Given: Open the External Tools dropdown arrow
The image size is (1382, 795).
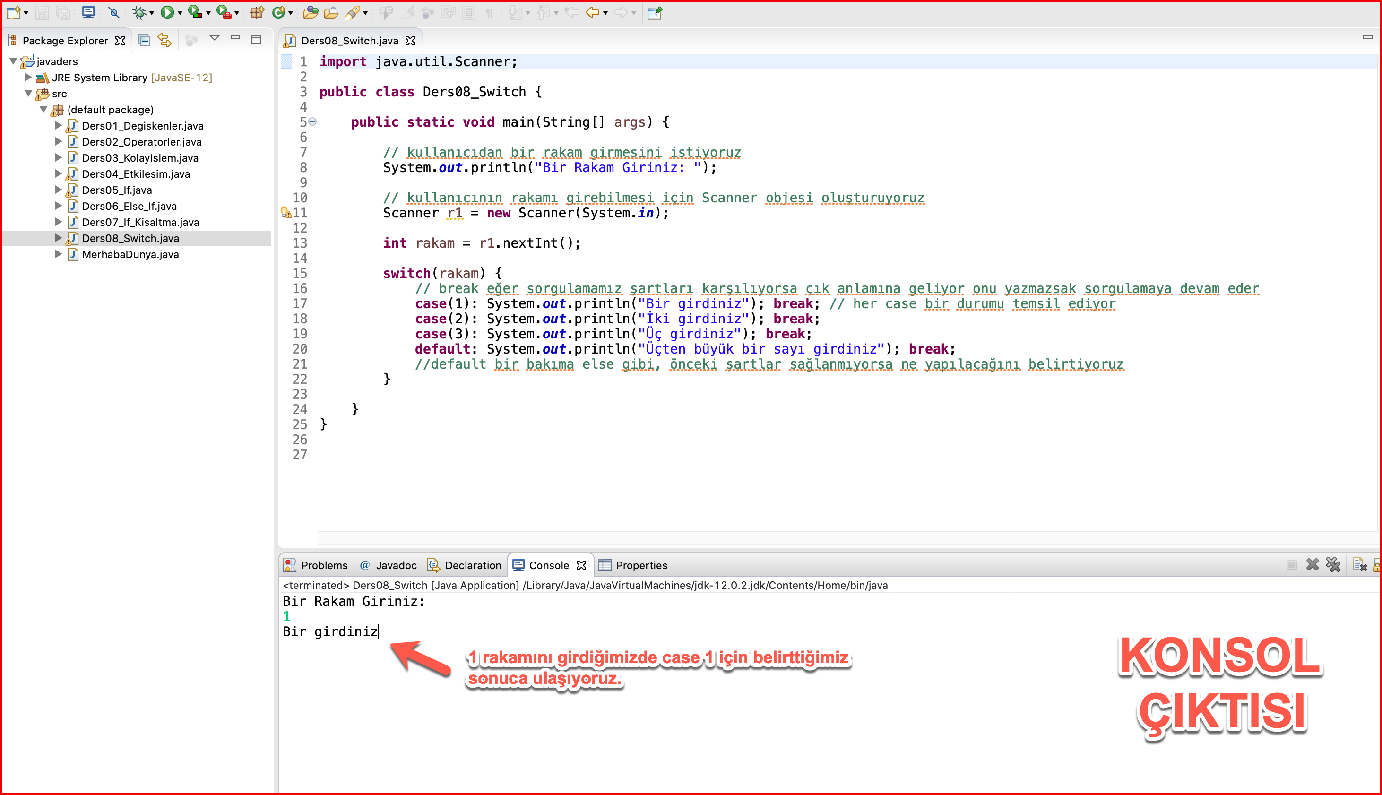Looking at the screenshot, I should (x=236, y=13).
